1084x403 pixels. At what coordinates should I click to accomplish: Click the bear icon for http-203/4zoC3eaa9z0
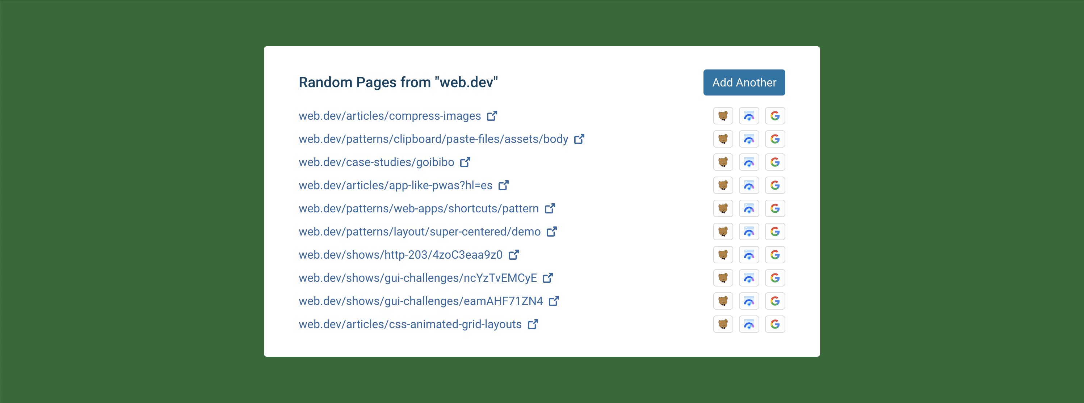(723, 255)
